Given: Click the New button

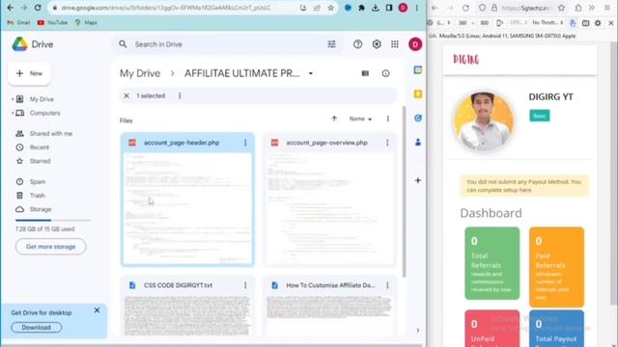Looking at the screenshot, I should (30, 73).
